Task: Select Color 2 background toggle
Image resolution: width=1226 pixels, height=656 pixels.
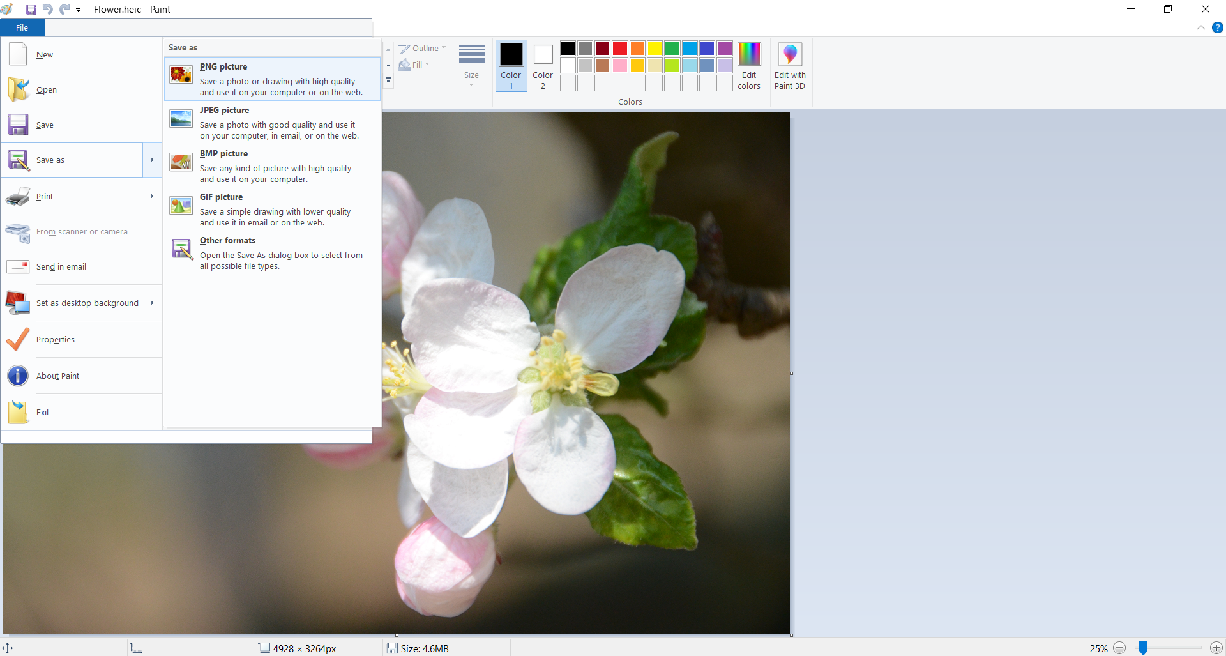Action: tap(543, 66)
